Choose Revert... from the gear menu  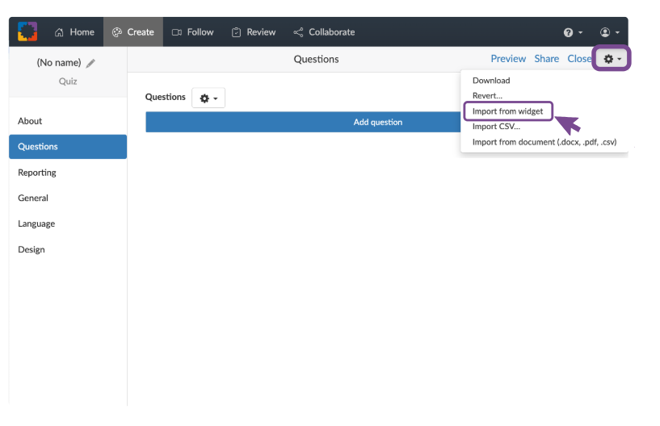[x=487, y=95]
